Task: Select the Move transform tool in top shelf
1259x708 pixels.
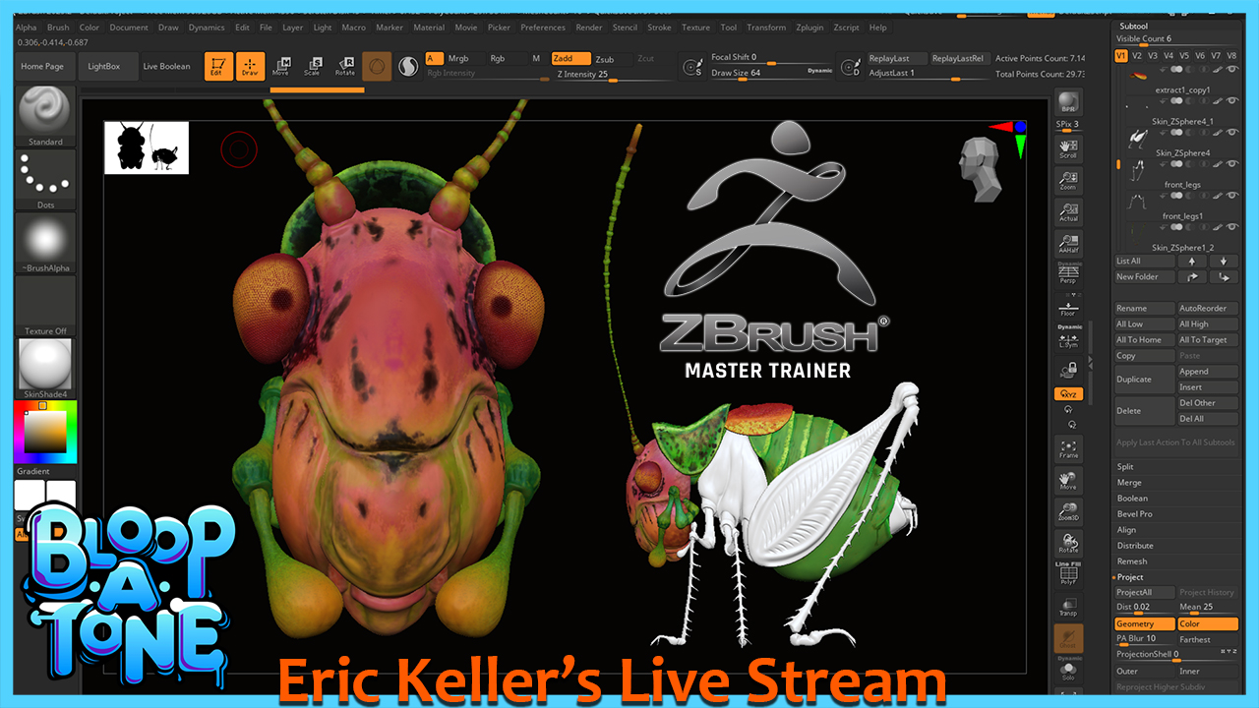Action: [280, 67]
